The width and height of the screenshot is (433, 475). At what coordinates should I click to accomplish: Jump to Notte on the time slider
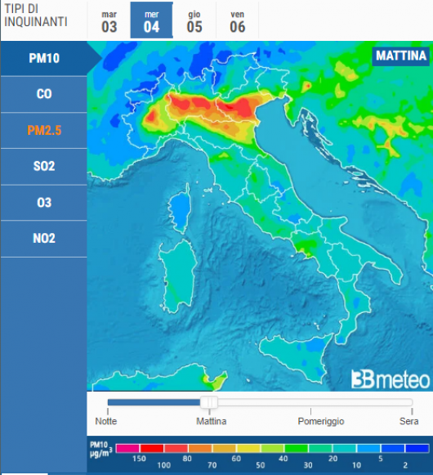tap(106, 421)
